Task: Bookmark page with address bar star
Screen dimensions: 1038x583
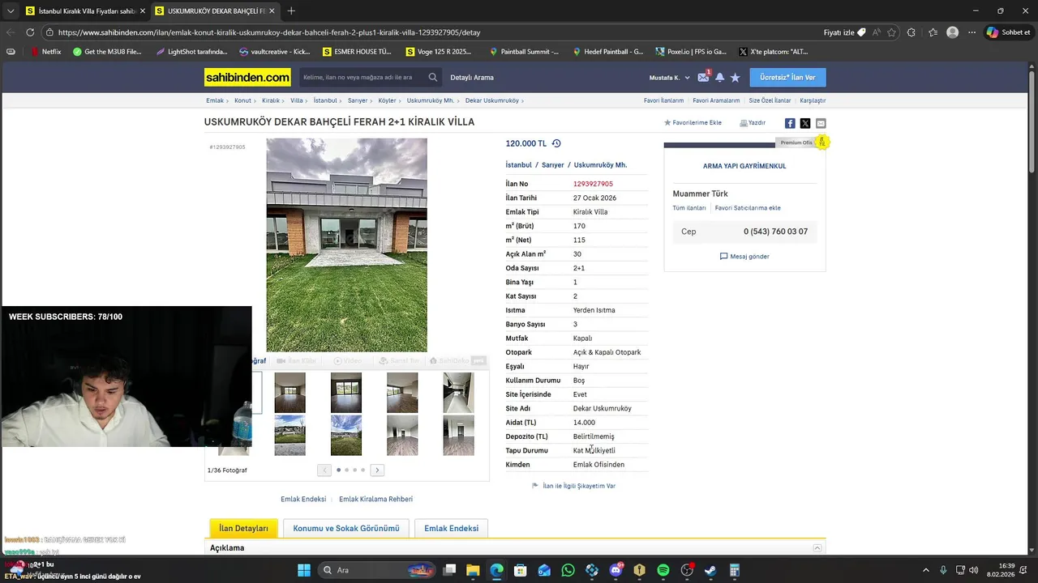Action: [892, 32]
